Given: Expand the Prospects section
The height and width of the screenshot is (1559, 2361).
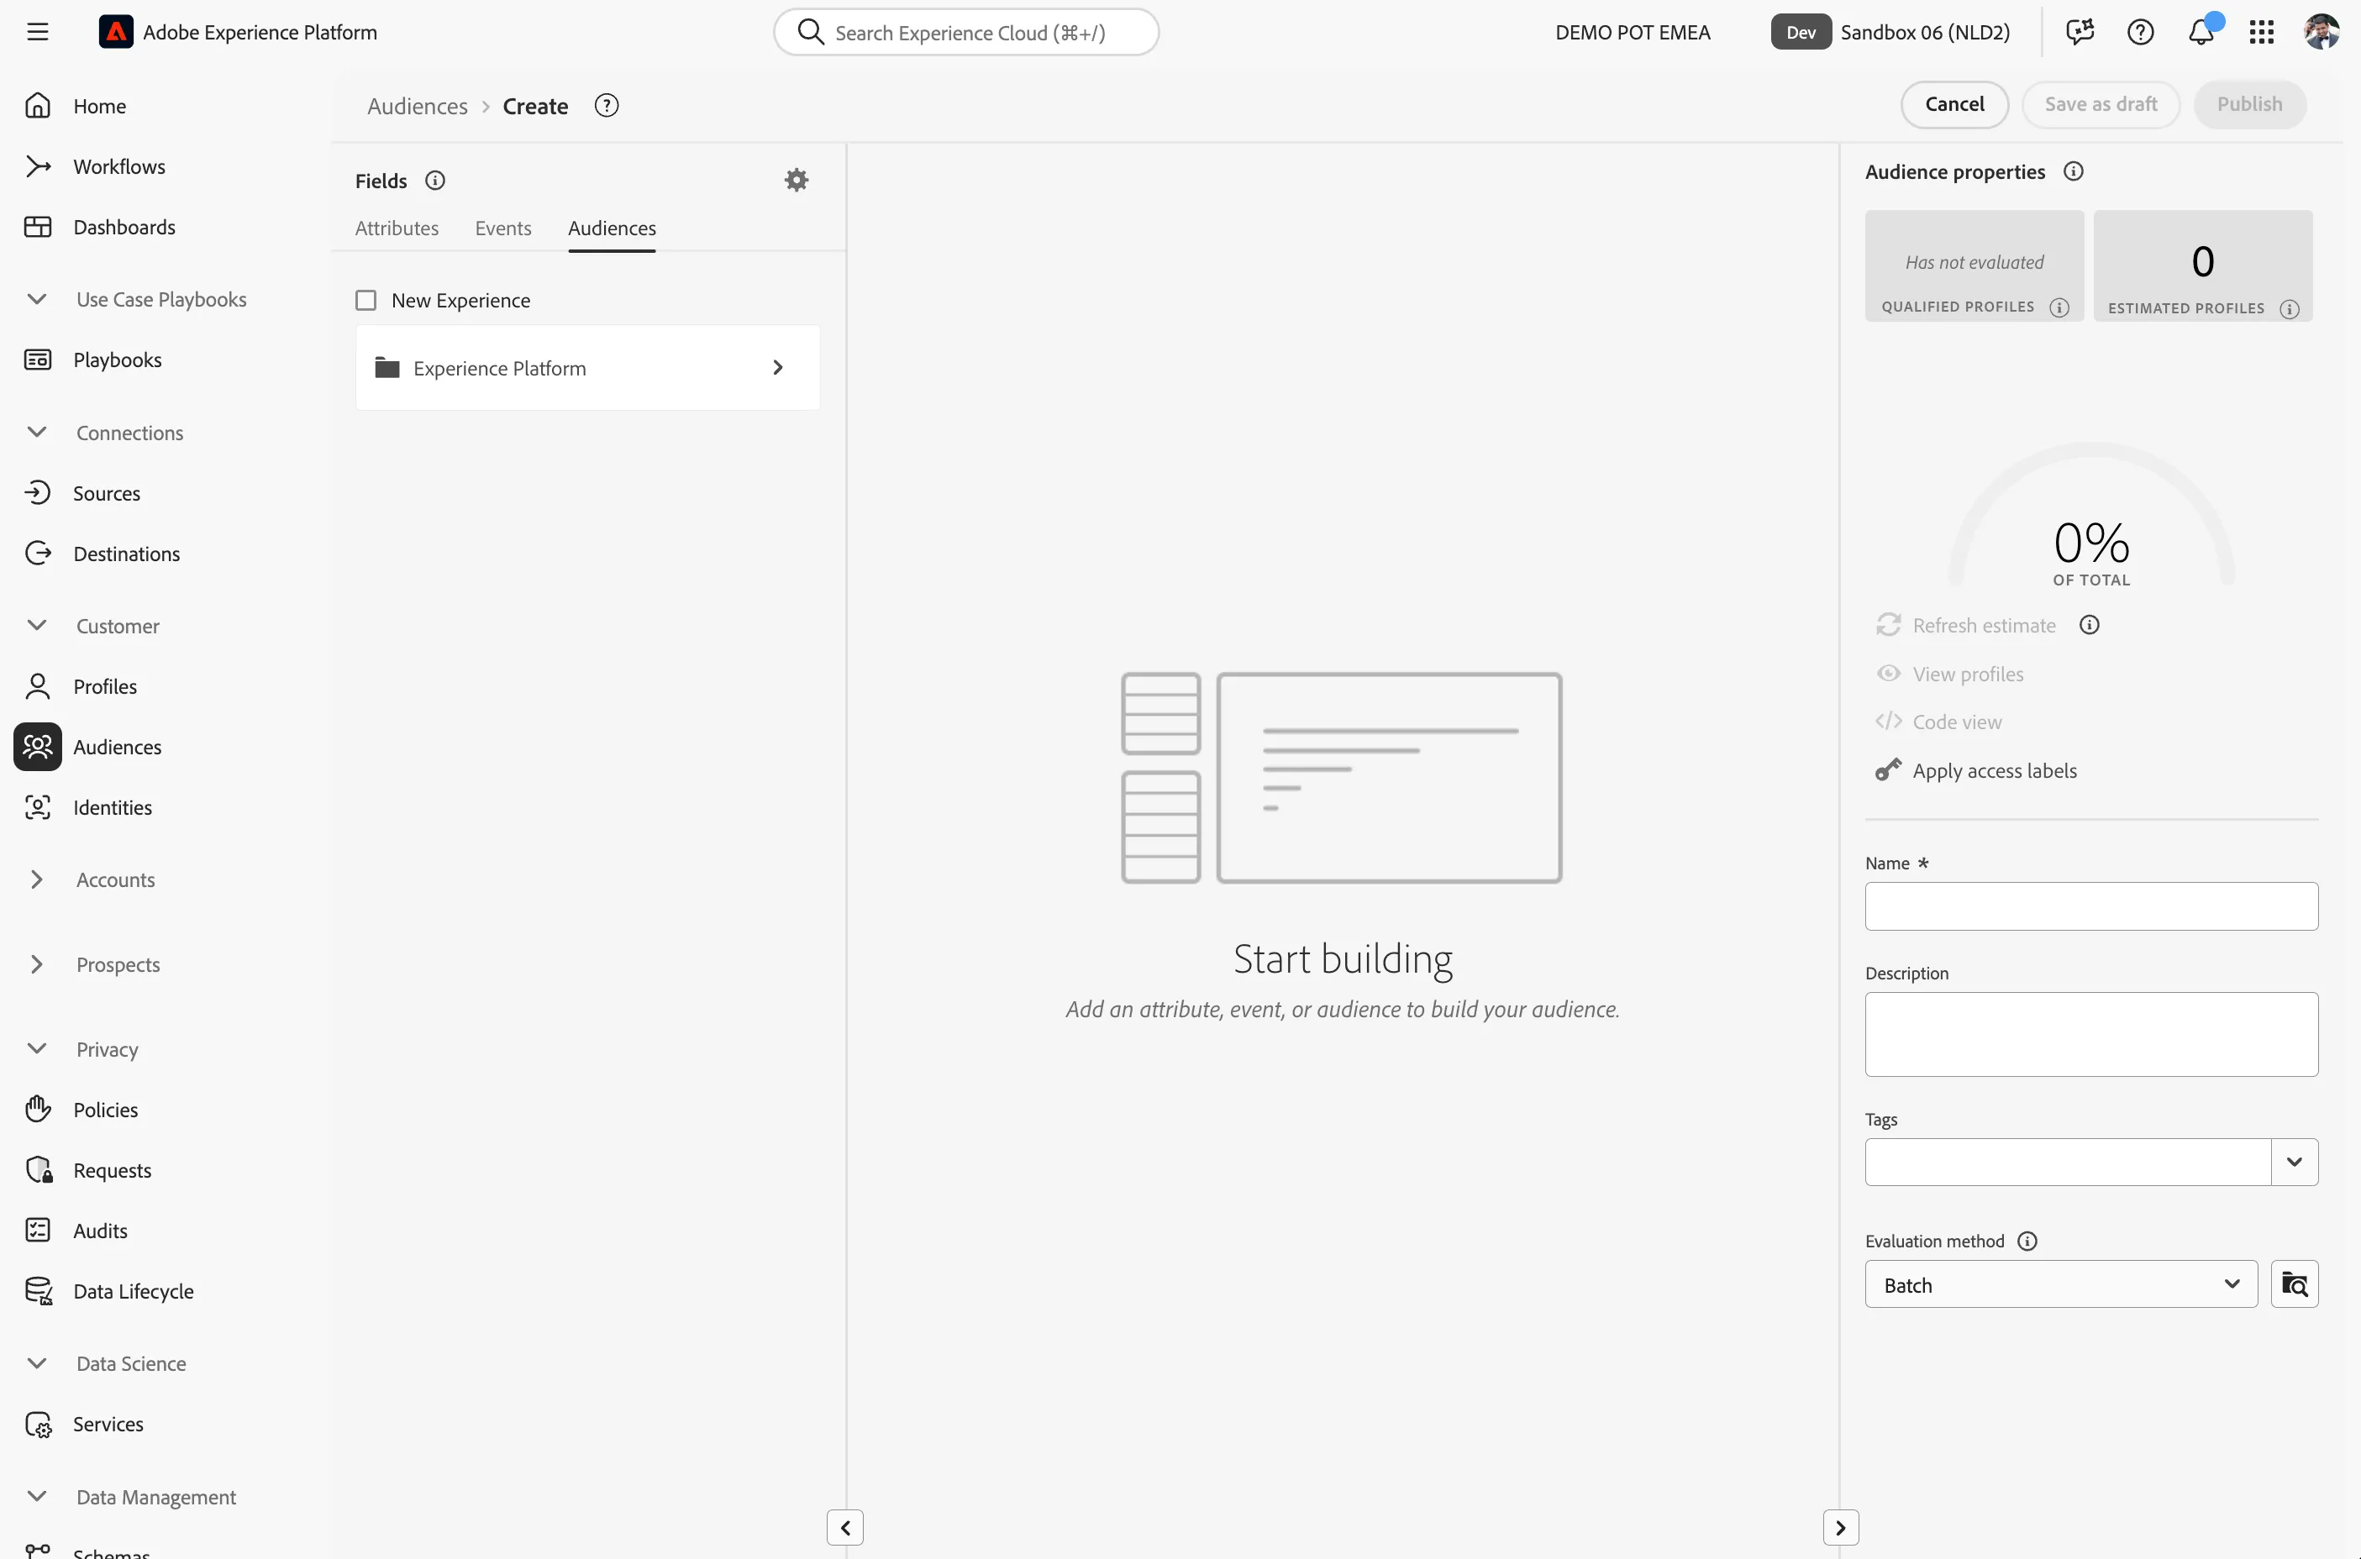Looking at the screenshot, I should 37,964.
